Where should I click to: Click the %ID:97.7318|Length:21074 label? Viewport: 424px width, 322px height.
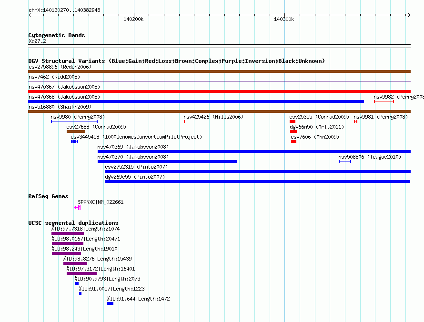[x=85, y=229]
